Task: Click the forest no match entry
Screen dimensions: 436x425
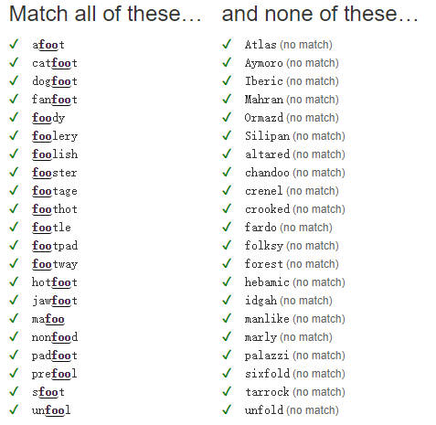Action: pyautogui.click(x=292, y=264)
